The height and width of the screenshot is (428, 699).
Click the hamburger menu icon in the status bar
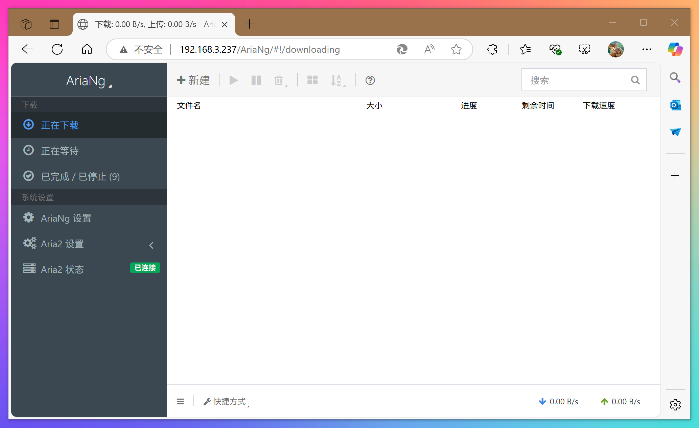tap(180, 401)
